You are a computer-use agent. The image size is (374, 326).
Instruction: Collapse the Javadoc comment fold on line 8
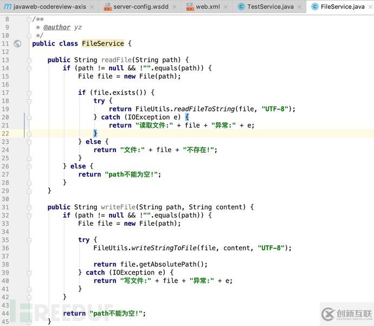tap(29, 19)
